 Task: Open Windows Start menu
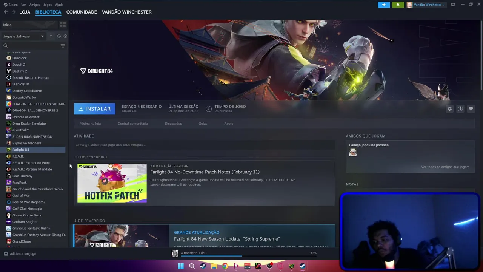point(181,266)
